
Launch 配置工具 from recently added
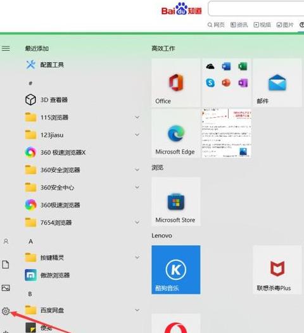point(44,65)
